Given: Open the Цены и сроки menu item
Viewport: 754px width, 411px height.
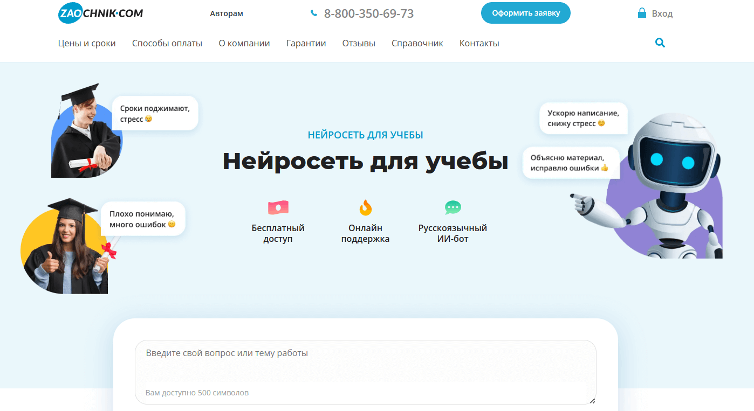Looking at the screenshot, I should [87, 43].
